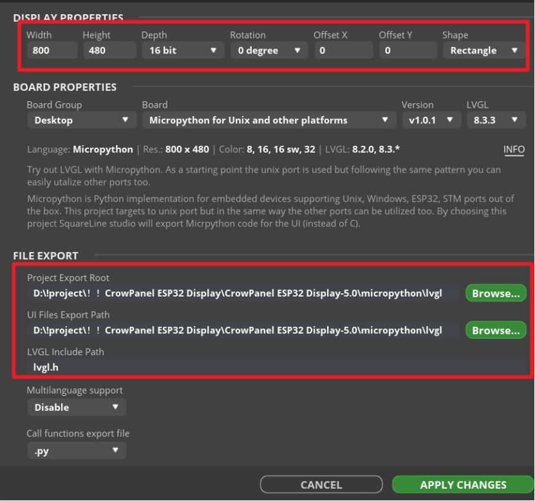This screenshot has width=535, height=501.
Task: Click the 'Color: 8, 16, 16 sw, 32' text
Action: click(x=267, y=150)
